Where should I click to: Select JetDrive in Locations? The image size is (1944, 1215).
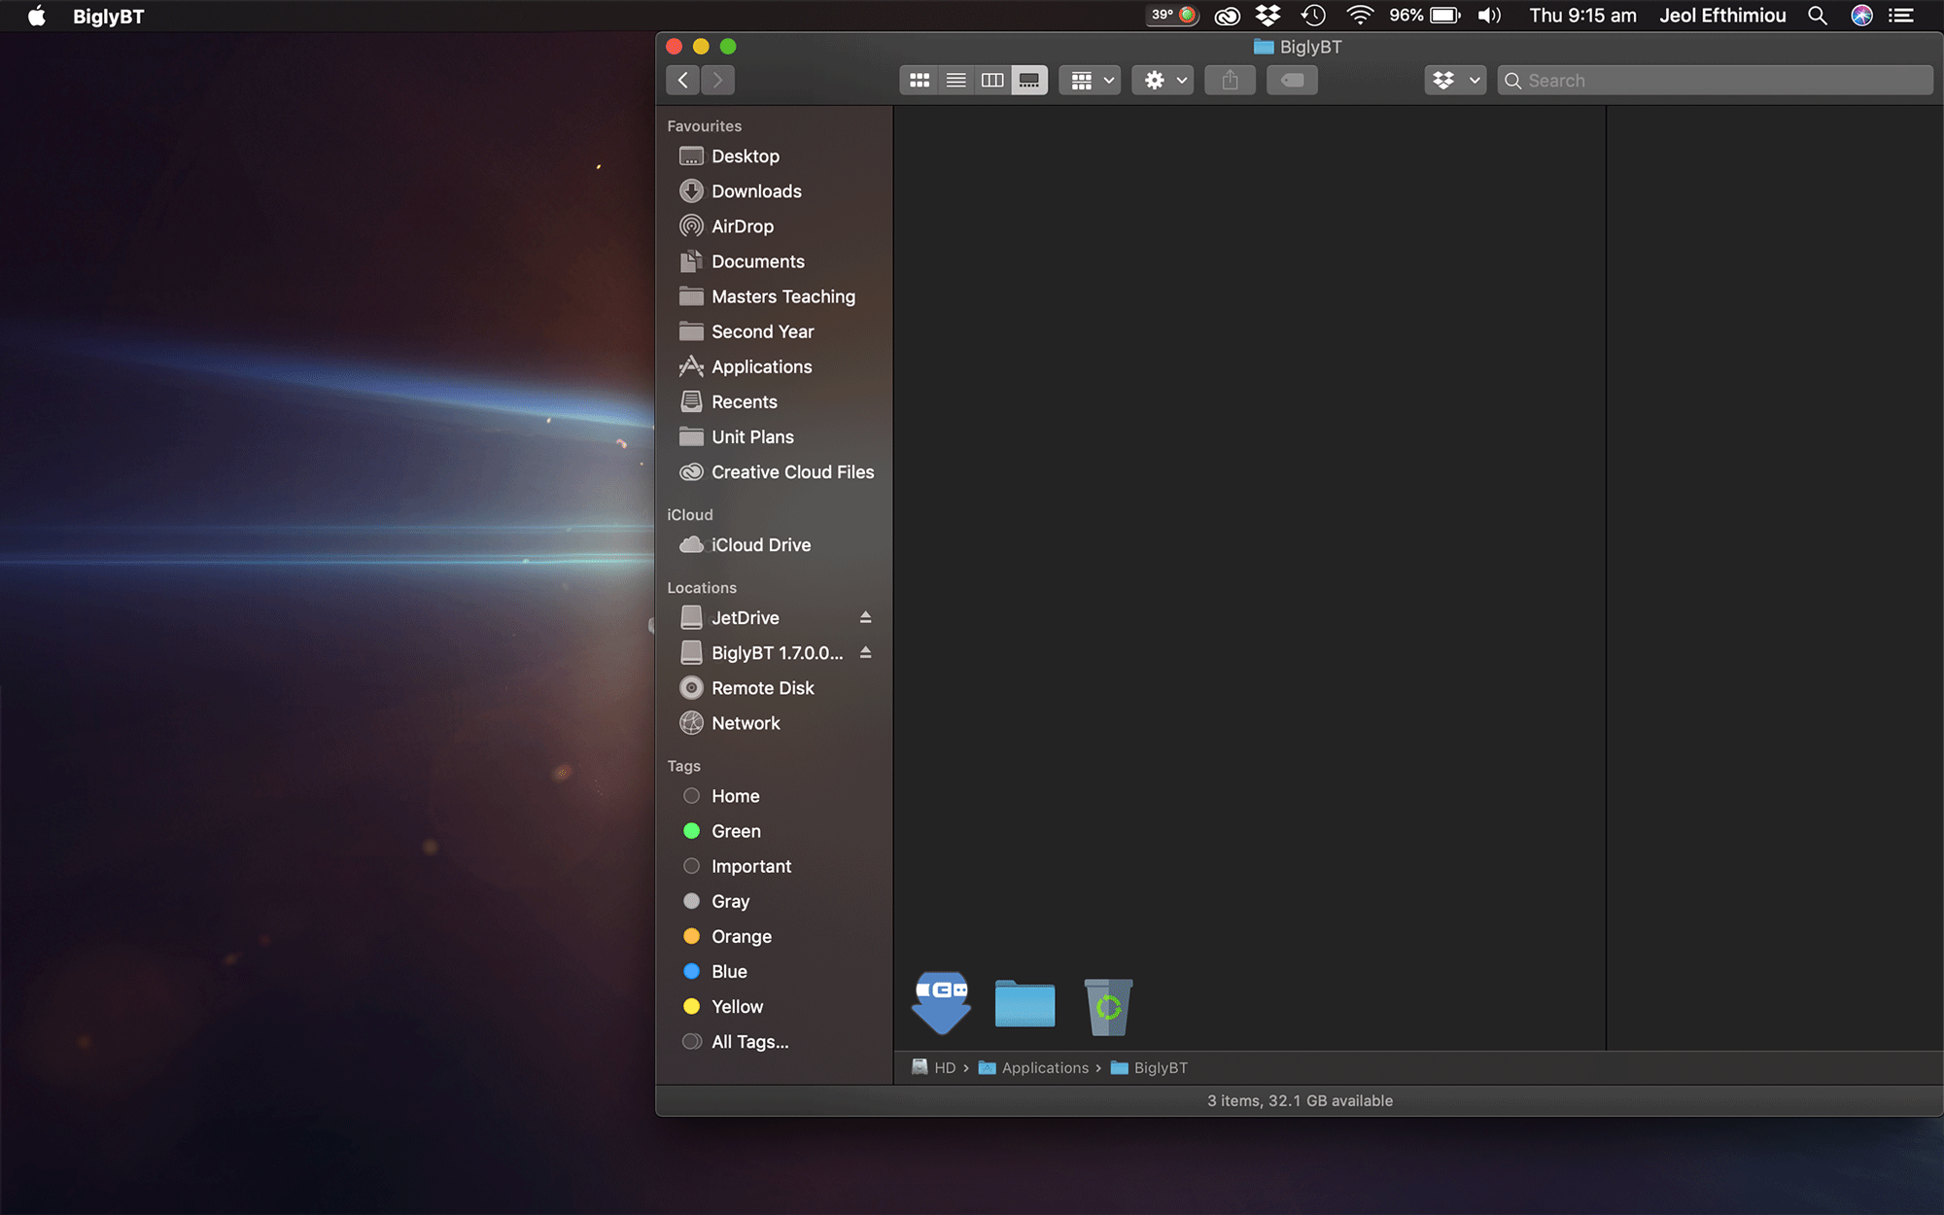point(746,618)
